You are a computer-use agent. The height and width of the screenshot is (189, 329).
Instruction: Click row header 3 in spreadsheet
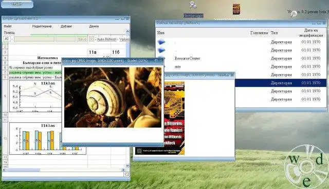[x=5, y=52]
